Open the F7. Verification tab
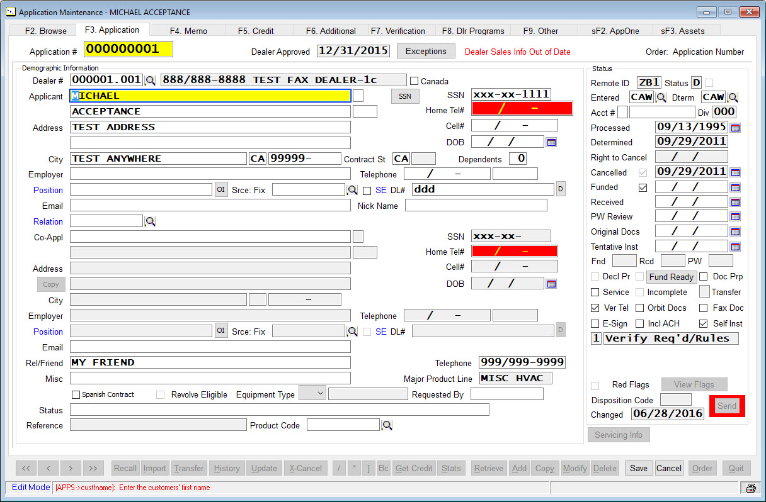The image size is (766, 502). point(397,31)
